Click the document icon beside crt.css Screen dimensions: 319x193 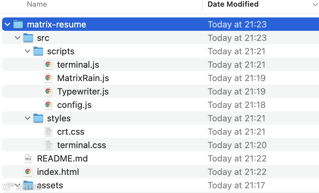point(48,132)
